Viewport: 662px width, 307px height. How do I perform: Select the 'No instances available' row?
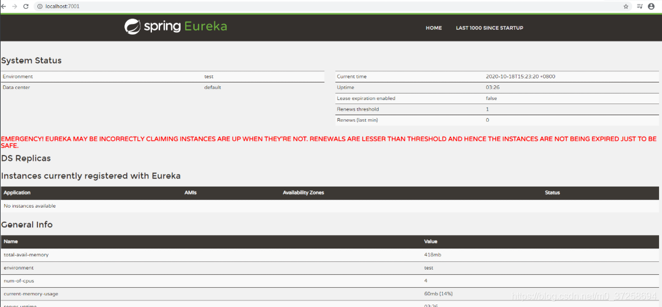pos(330,206)
